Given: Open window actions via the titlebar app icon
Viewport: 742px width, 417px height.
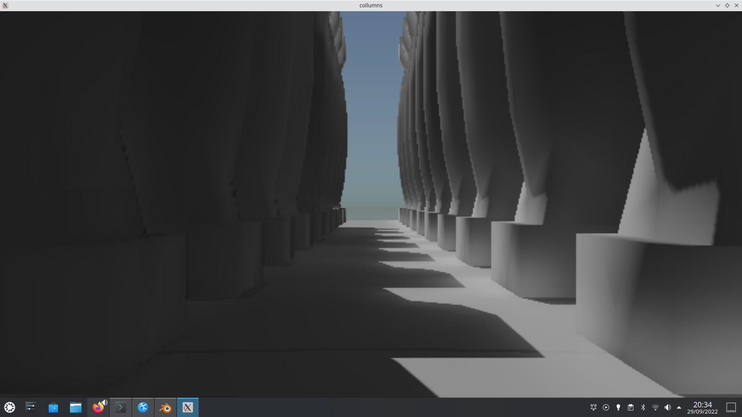Looking at the screenshot, I should click(x=5, y=5).
